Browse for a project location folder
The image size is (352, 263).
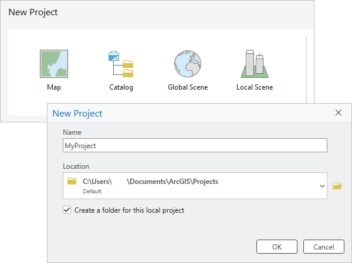coord(337,186)
